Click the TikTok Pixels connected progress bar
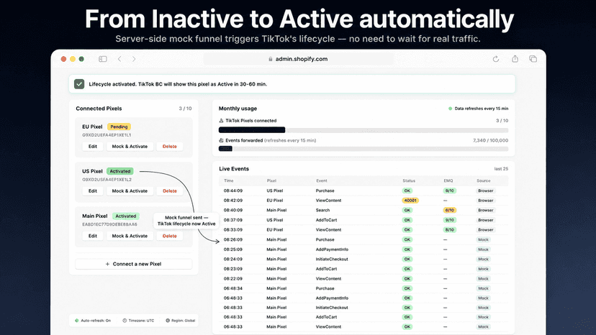The image size is (596, 335). coord(364,130)
